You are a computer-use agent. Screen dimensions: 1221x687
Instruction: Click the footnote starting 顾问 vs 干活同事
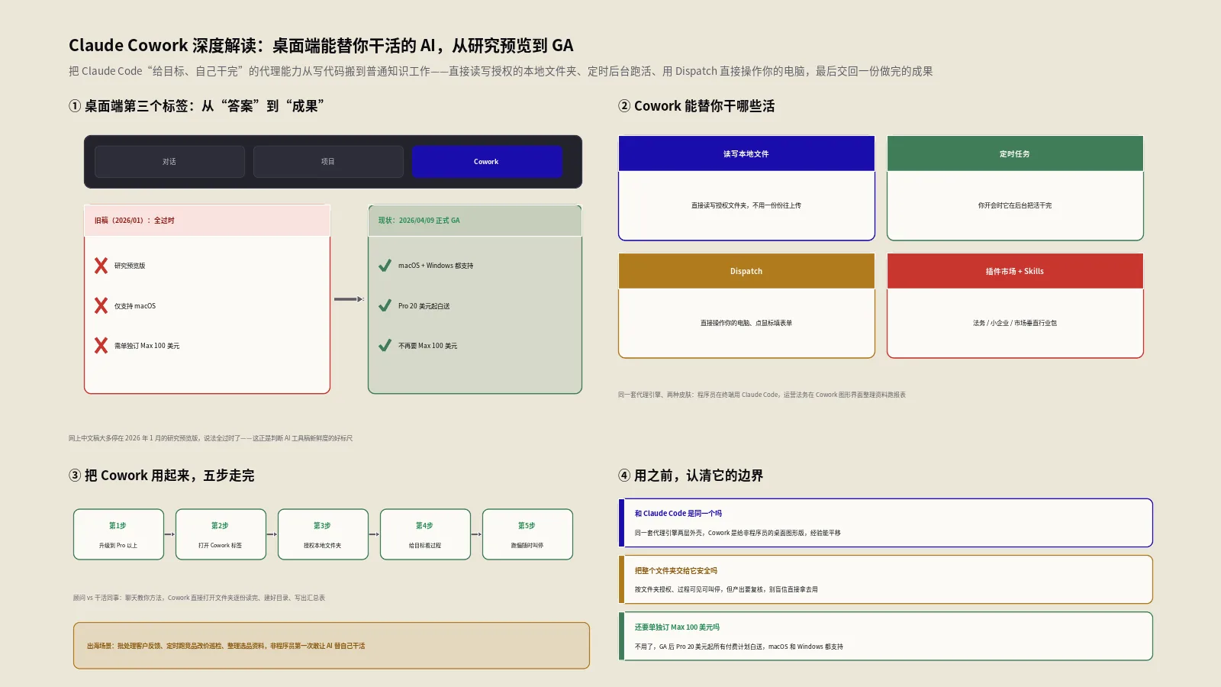199,598
